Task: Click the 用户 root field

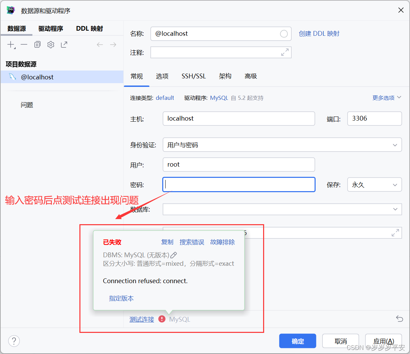Action: [x=239, y=165]
